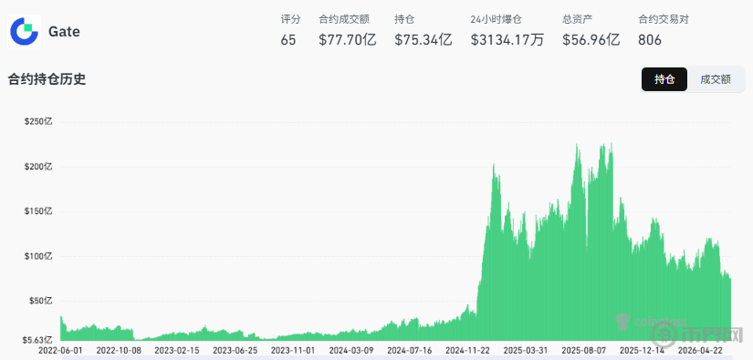This screenshot has width=753, height=360.
Task: Click the 2023-11-01 date axis label
Action: click(x=293, y=350)
